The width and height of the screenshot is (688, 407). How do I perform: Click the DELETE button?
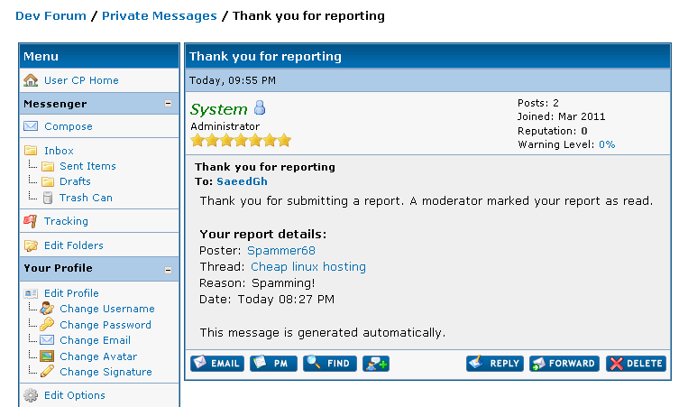637,364
